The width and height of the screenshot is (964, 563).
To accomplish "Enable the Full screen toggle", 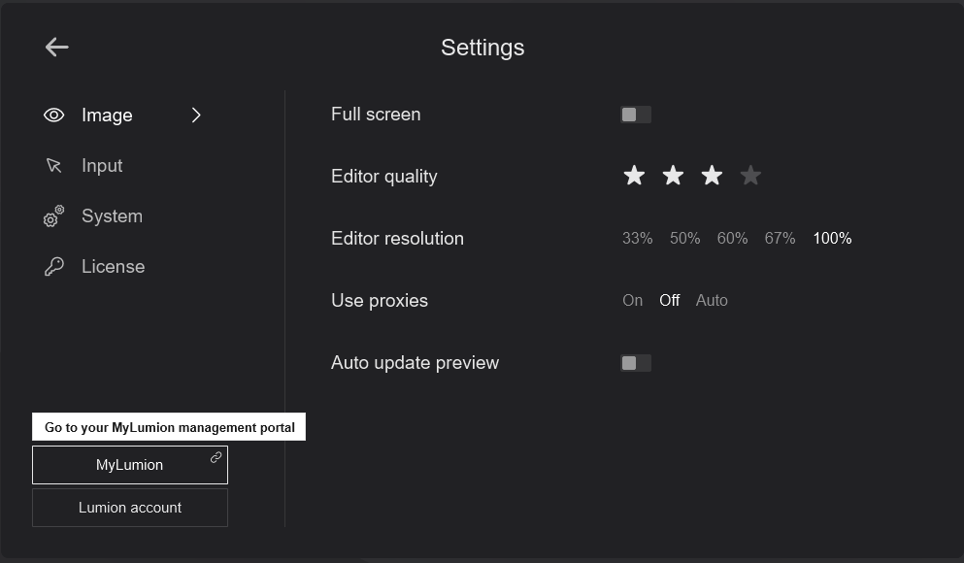I will click(636, 114).
